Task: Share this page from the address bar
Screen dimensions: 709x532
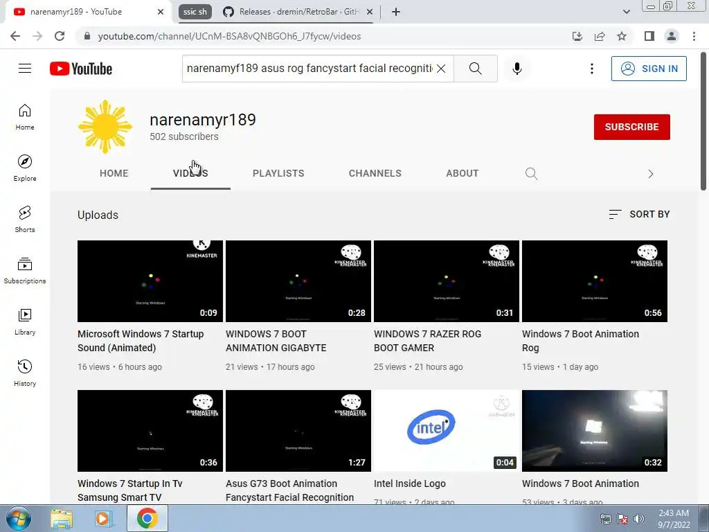Action: [600, 36]
